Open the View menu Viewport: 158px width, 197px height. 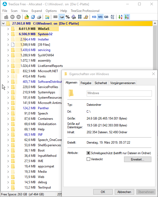24,11
